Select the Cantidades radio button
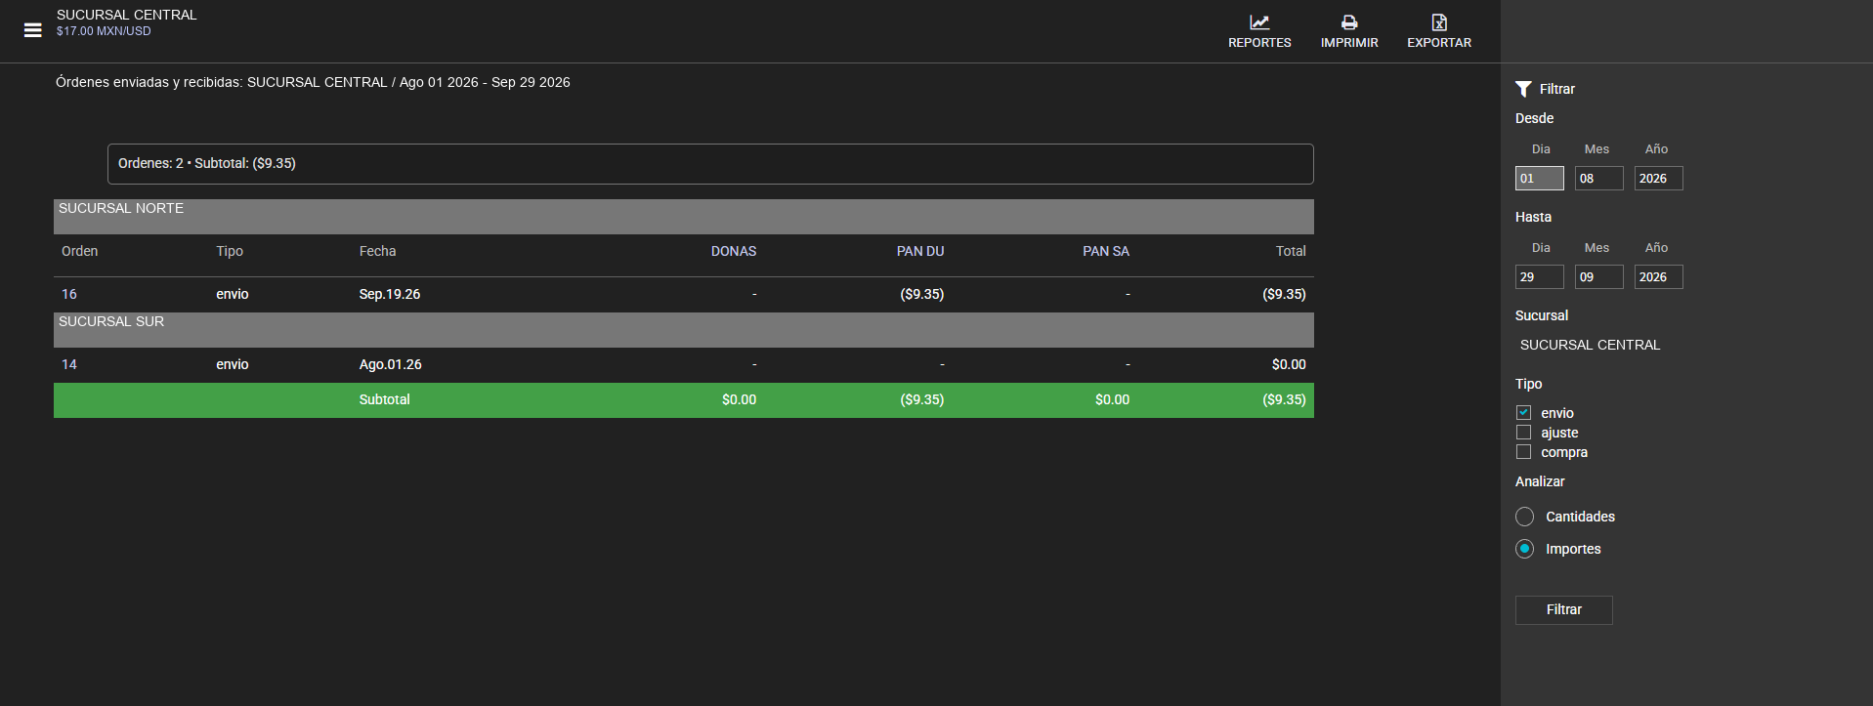This screenshot has height=706, width=1873. [x=1524, y=517]
